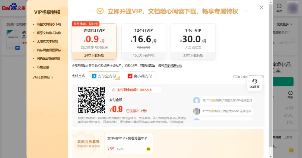Viewport: 302px width, 158px height.
Task: Click the 33次下载特权 label
Action: pos(193,55)
